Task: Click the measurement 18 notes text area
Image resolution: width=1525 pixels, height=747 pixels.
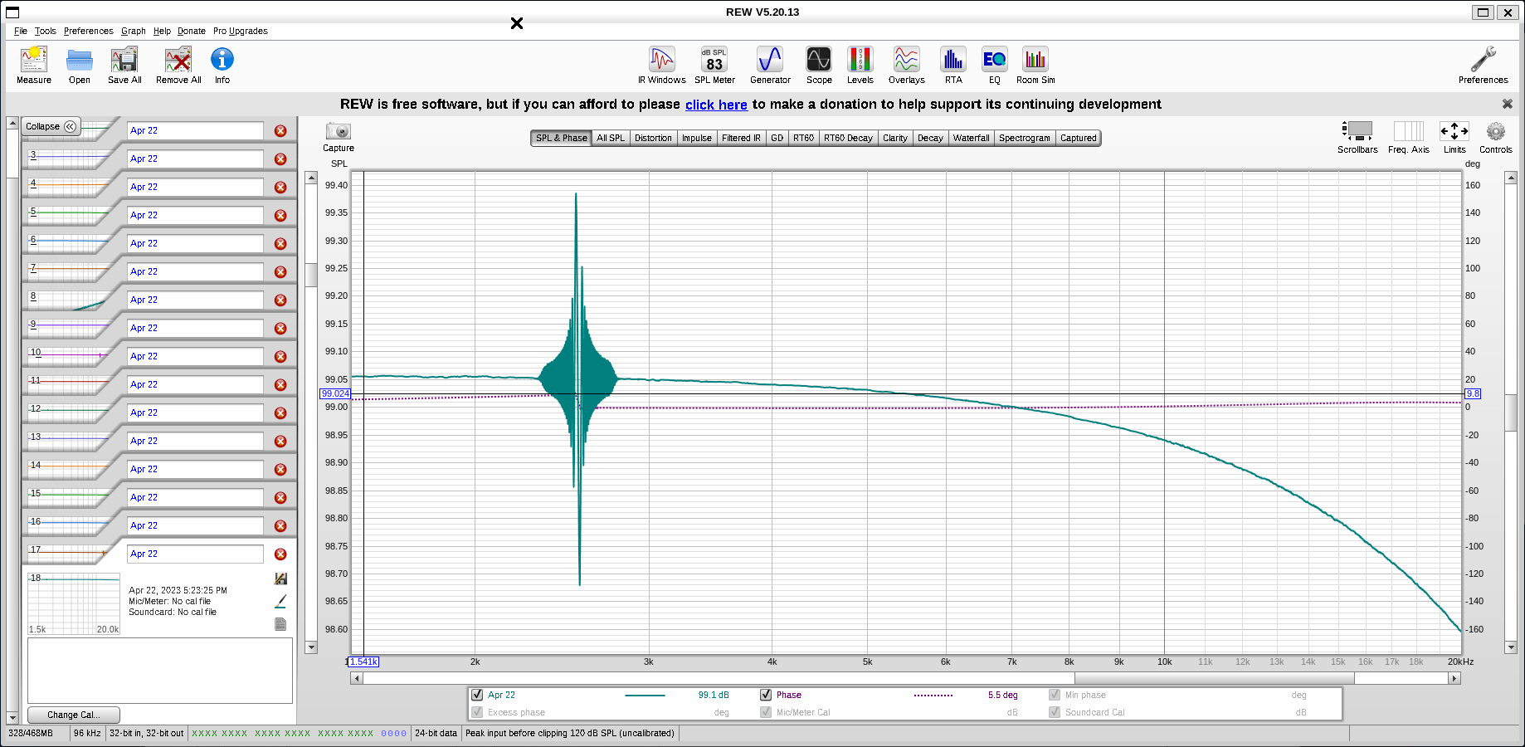Action: [160, 671]
